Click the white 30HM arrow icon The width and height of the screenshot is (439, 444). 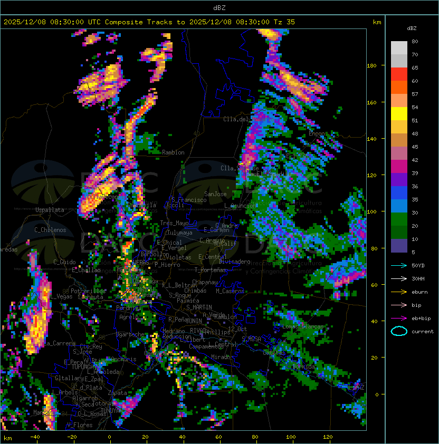point(399,278)
